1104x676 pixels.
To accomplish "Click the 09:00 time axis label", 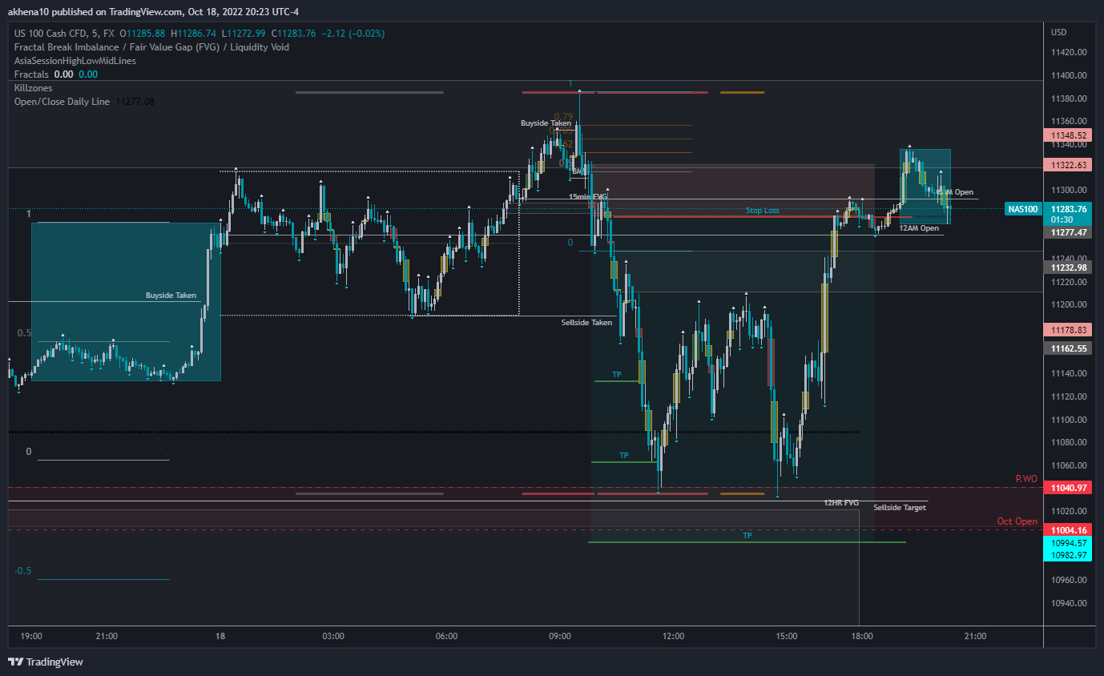I will pos(560,636).
